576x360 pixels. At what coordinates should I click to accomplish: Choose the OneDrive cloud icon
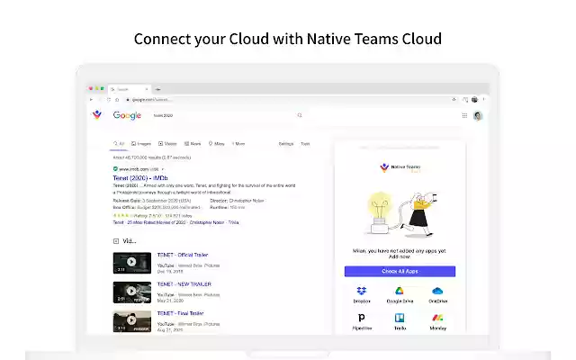pos(437,292)
